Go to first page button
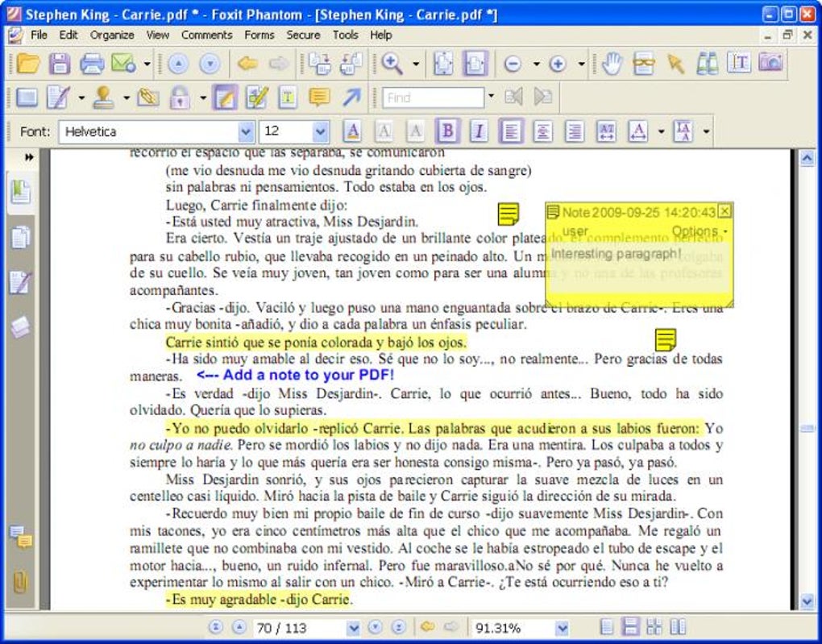The width and height of the screenshot is (822, 644). [x=215, y=627]
